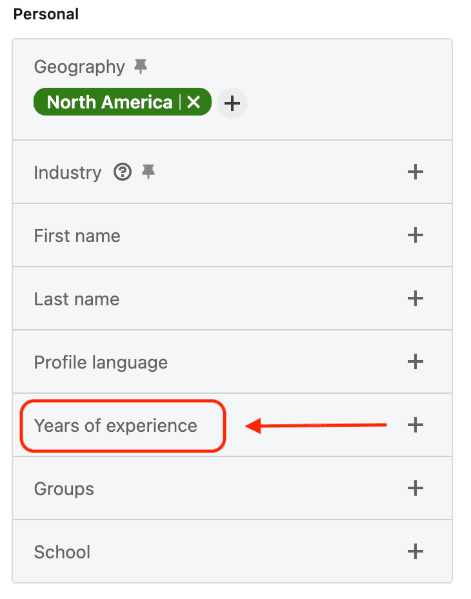Click the Profile language label
This screenshot has width=471, height=599.
pyautogui.click(x=101, y=363)
